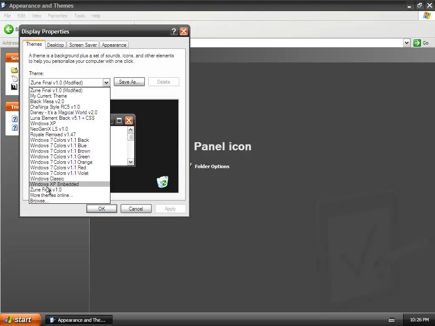Select Luna Element Black v5.1 + CSS
Viewport: 435px width, 326px height.
tap(70, 118)
